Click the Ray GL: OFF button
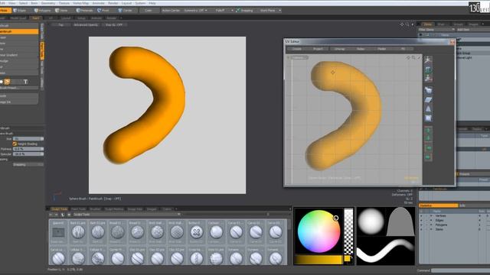 tap(114, 24)
